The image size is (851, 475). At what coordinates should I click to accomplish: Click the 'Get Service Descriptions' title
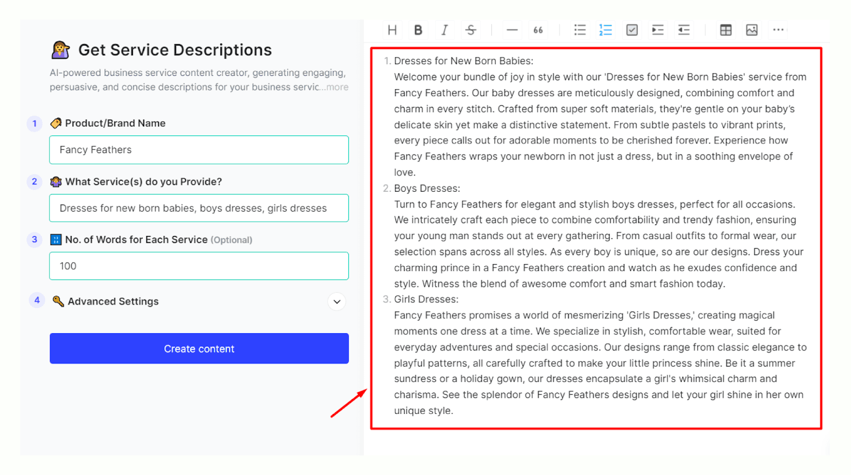tap(175, 50)
